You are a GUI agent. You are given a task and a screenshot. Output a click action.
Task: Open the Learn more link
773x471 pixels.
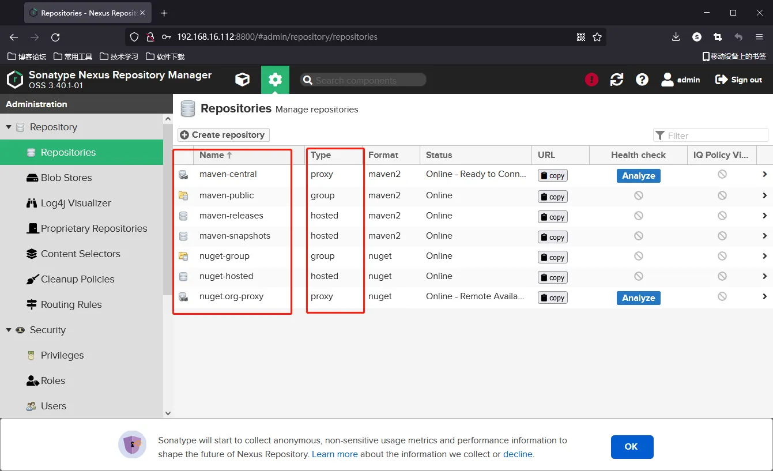point(335,454)
